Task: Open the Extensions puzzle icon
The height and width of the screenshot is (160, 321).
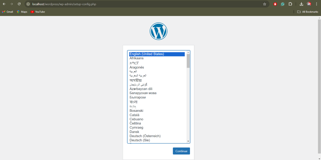Action: [290, 4]
